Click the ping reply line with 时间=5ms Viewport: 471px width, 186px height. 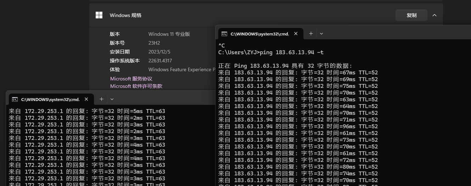(x=87, y=111)
